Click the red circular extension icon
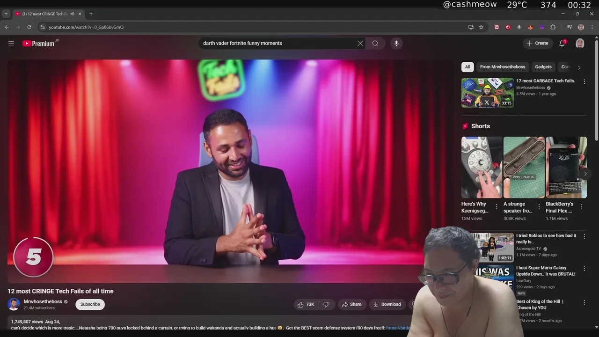 [x=508, y=27]
